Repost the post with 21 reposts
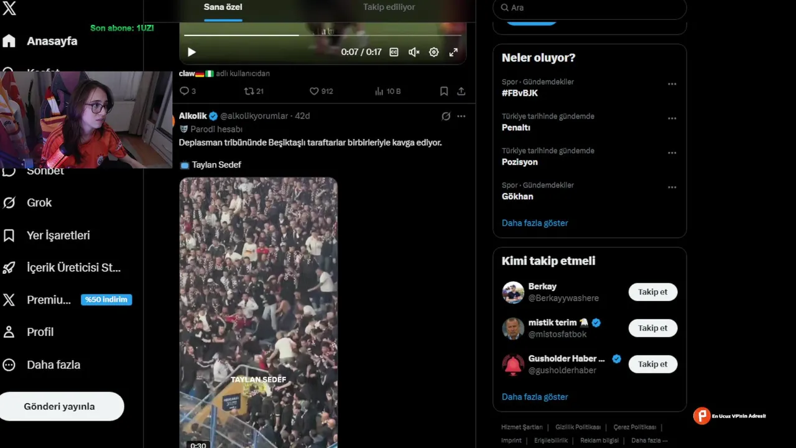 point(254,91)
